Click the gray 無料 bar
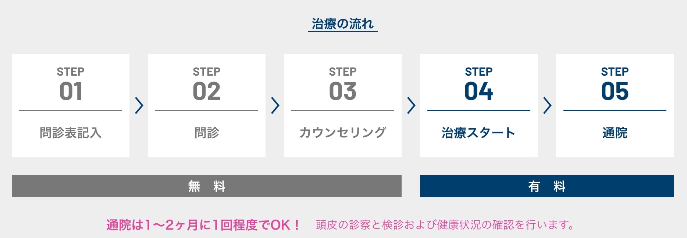Screen dimensions: 687x238 (x=207, y=186)
